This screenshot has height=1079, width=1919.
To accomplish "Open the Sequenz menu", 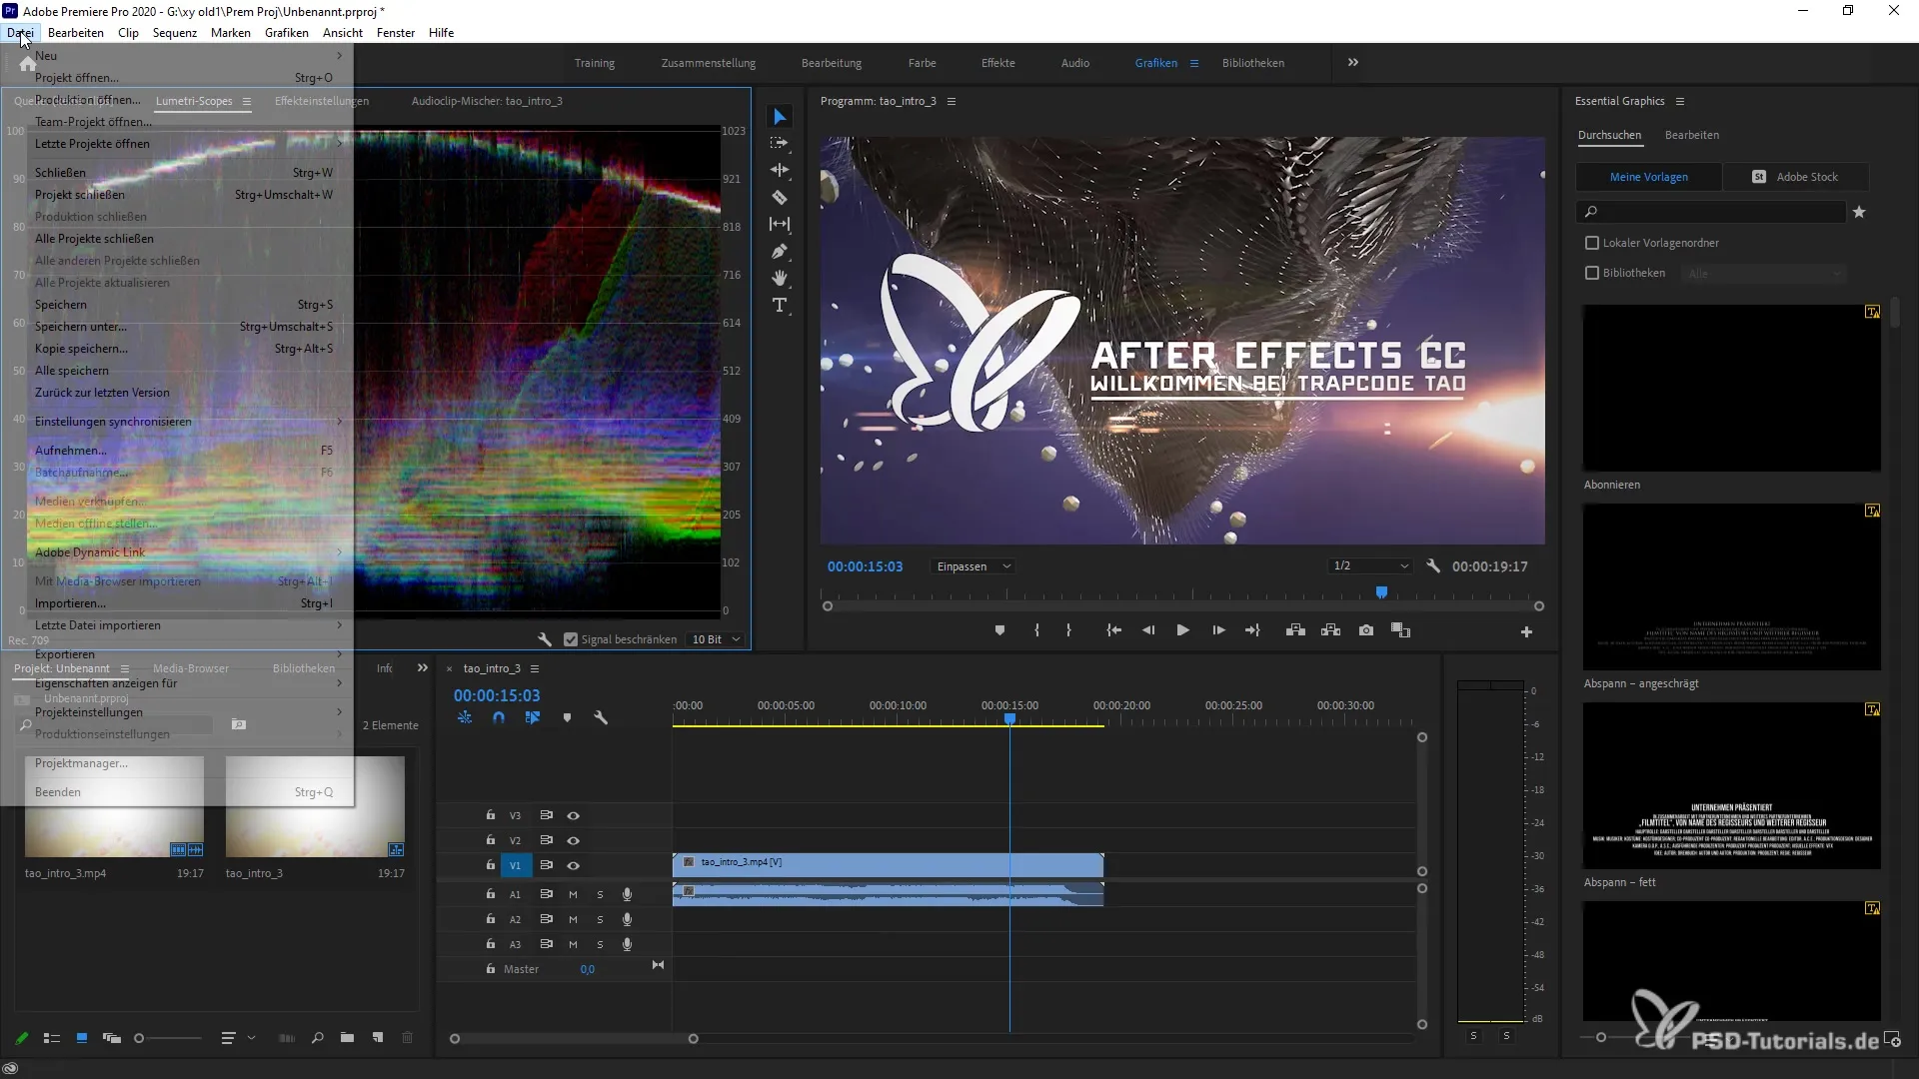I will point(175,33).
